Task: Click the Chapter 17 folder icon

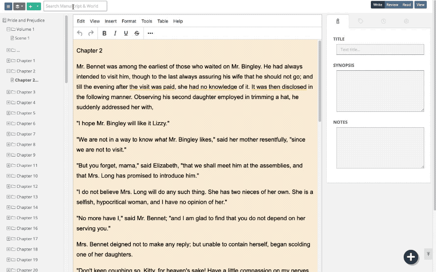Action: click(x=13, y=239)
